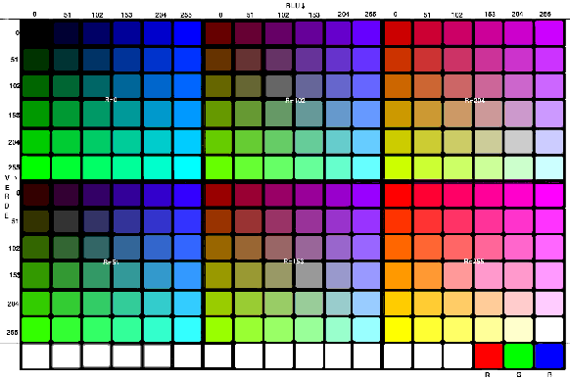570x380 pixels.
Task: Click teal swatch R=0 G=102 B=102
Action: click(96, 86)
